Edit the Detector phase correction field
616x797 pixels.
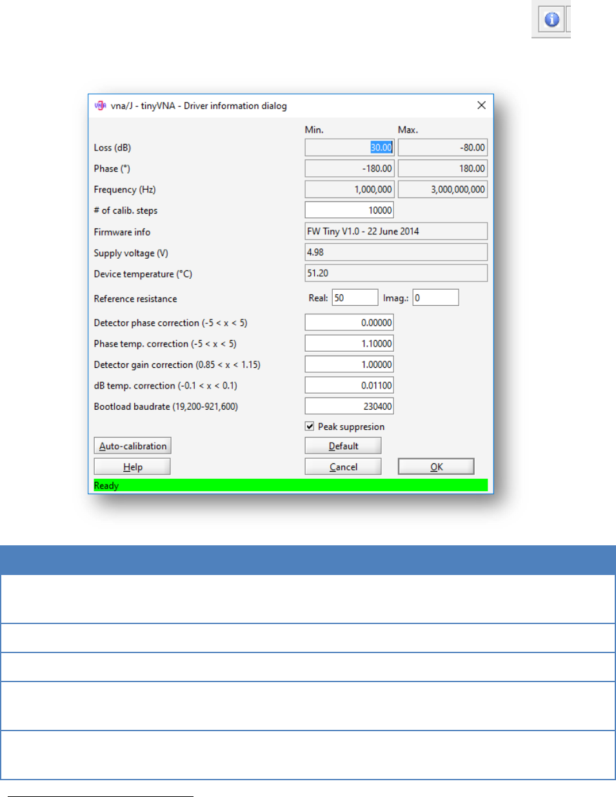point(350,322)
